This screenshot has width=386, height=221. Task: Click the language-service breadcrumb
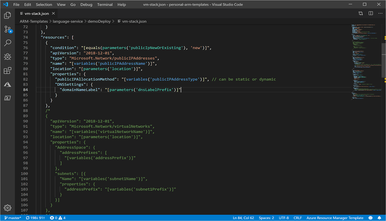pyautogui.click(x=68, y=21)
